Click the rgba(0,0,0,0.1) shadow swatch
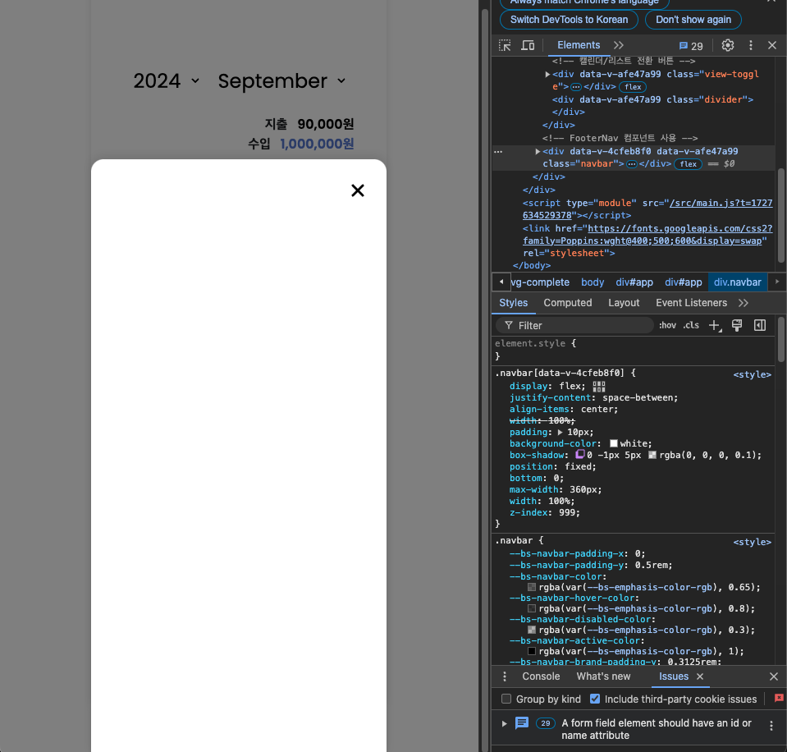 (x=652, y=455)
